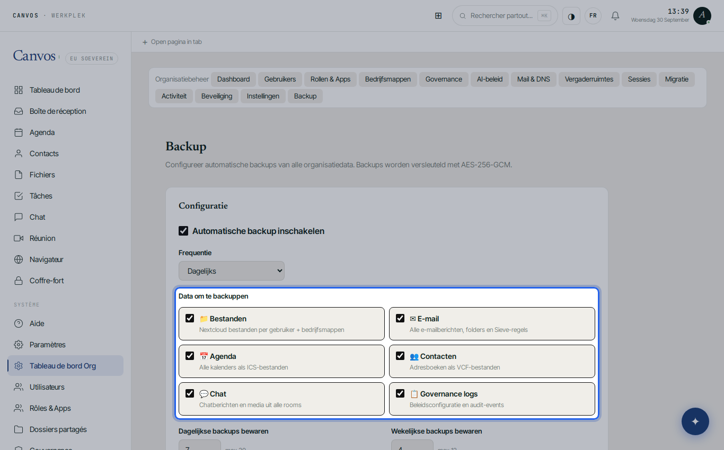This screenshot has width=724, height=450.
Task: Open the apps grid icon in top bar
Action: coord(438,15)
